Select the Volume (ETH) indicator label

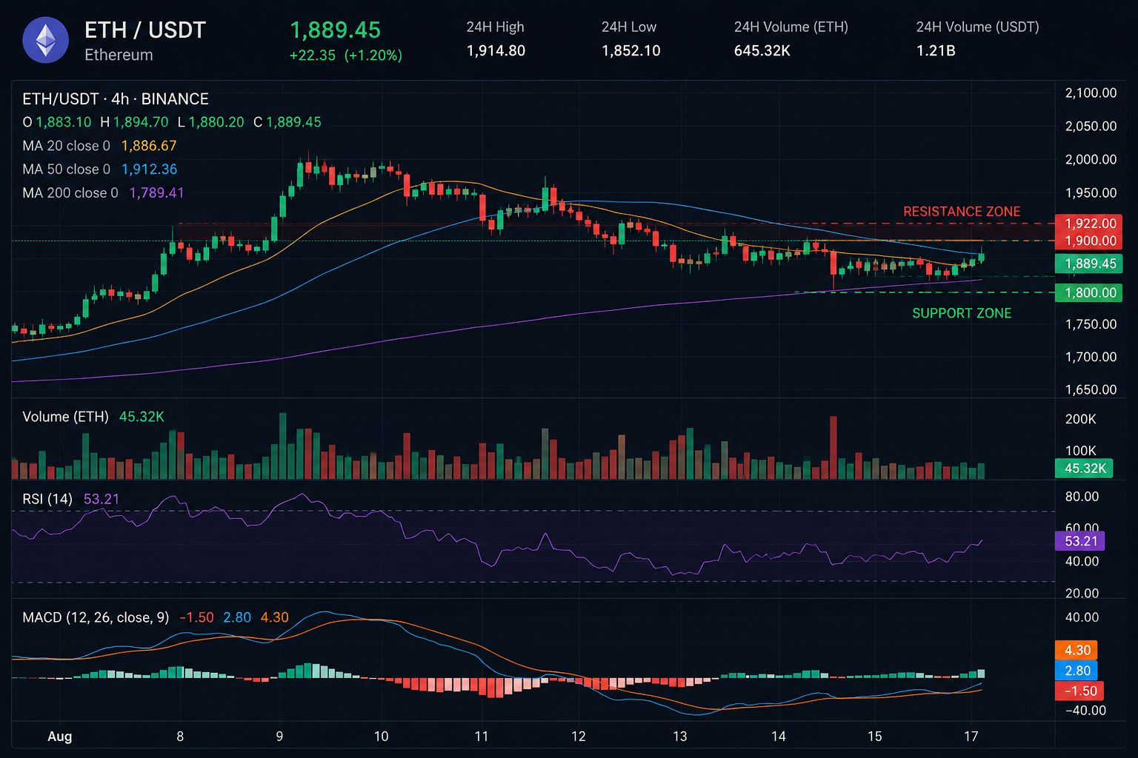coord(65,417)
